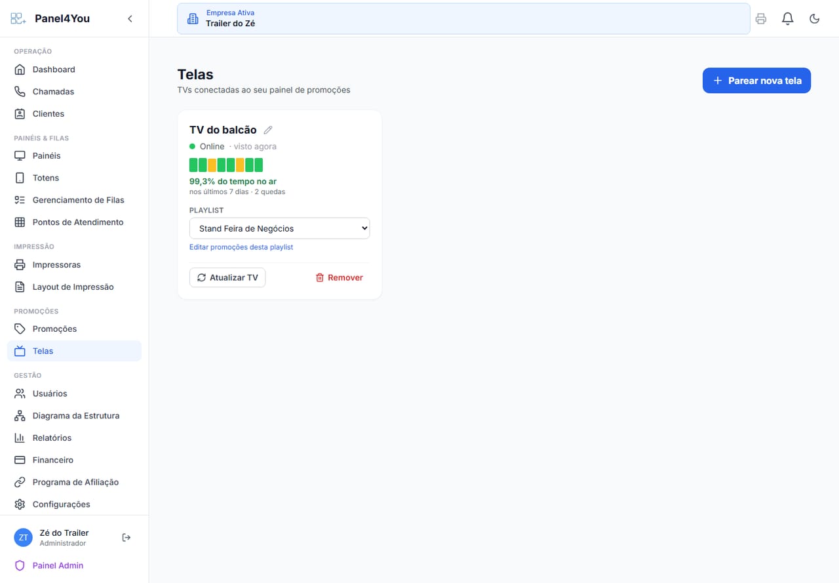Click the Telas page heading
Viewport: 839px width, 583px height.
click(x=195, y=74)
